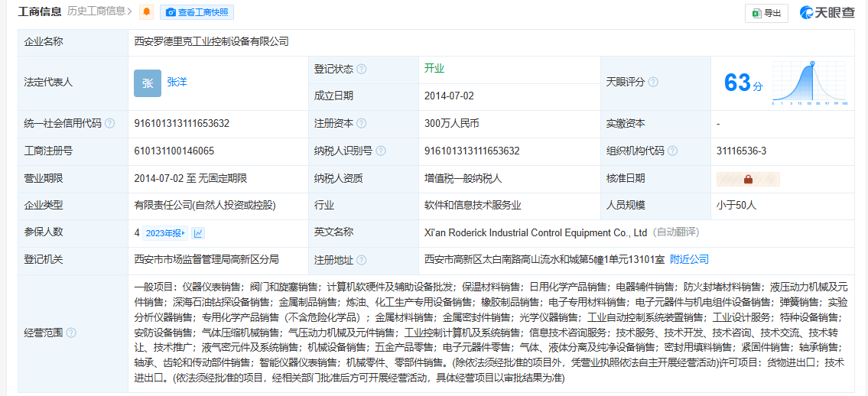
Task: Select company name 西安罗德里克工业控制设备有限公司
Action: click(212, 41)
